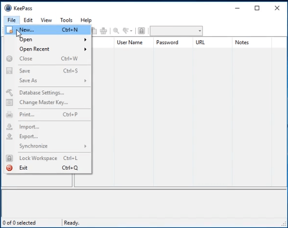Click the KeePass lock icon in the title bar

8,8
